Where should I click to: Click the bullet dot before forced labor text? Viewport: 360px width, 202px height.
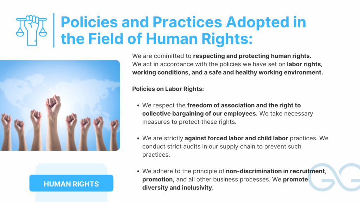pyautogui.click(x=137, y=139)
